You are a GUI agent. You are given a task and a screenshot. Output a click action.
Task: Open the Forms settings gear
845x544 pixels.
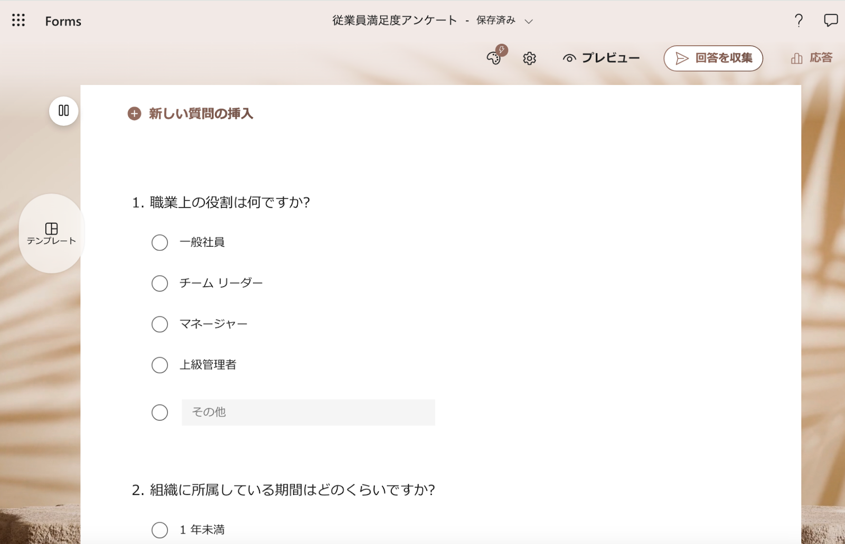(x=529, y=59)
